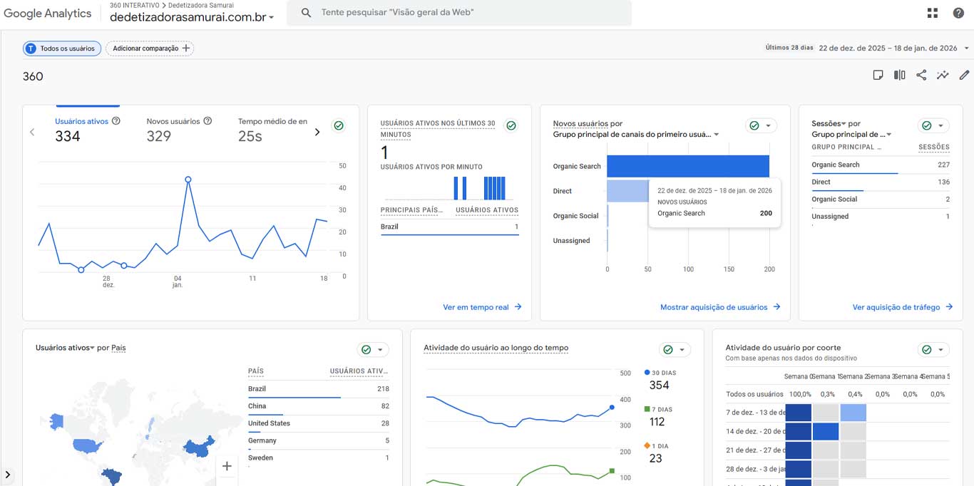Click the search field at the top
The height and width of the screenshot is (486, 974).
458,13
